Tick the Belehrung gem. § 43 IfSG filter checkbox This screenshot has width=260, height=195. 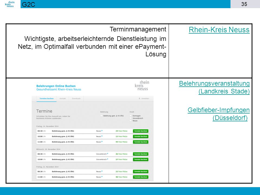click(101, 116)
